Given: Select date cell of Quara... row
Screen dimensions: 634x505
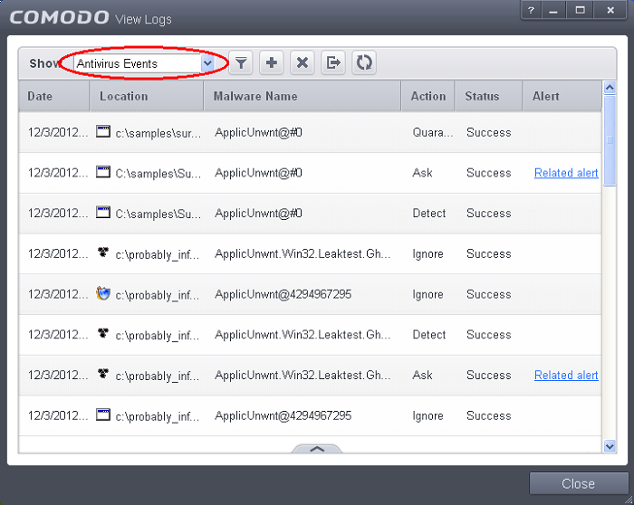Looking at the screenshot, I should [x=58, y=132].
